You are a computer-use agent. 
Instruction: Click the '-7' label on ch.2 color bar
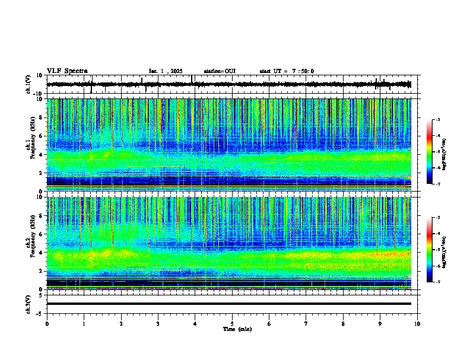pos(437,282)
